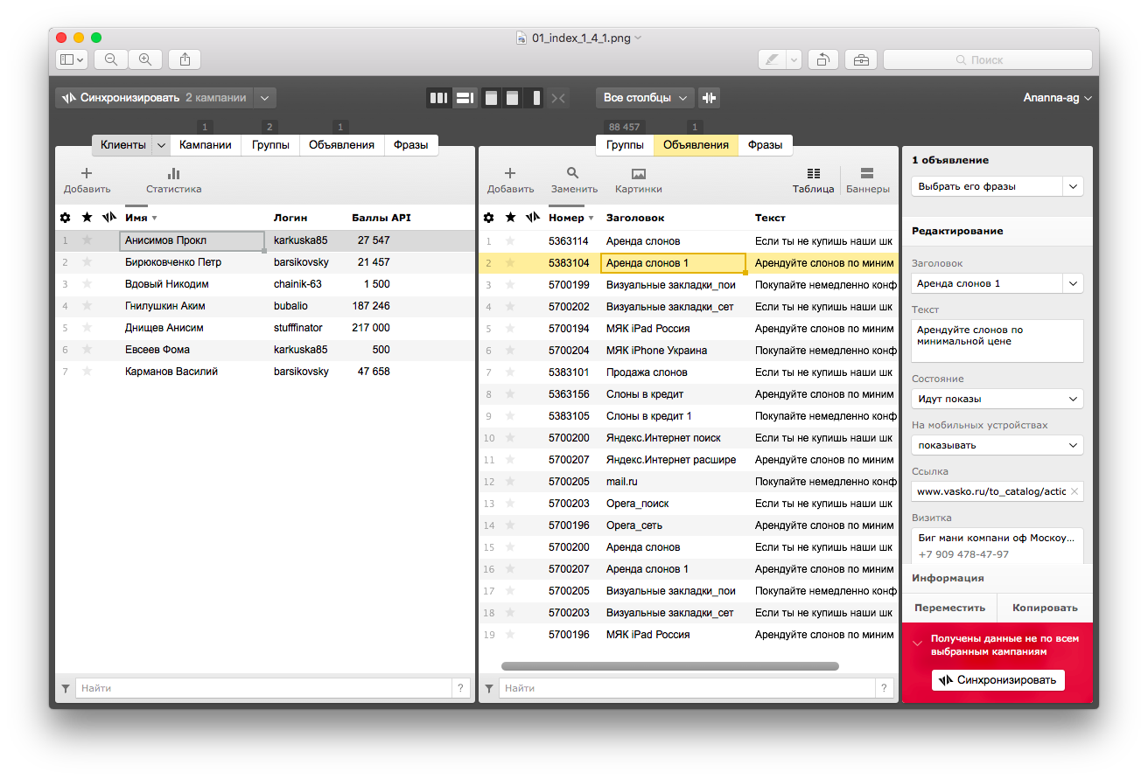Expand the Все столбцы dropdown
Viewport: 1148px width, 779px height.
[646, 98]
